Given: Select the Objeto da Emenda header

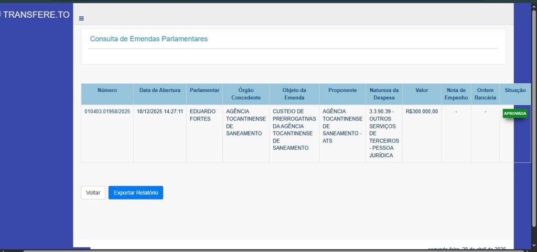Looking at the screenshot, I should [x=294, y=94].
